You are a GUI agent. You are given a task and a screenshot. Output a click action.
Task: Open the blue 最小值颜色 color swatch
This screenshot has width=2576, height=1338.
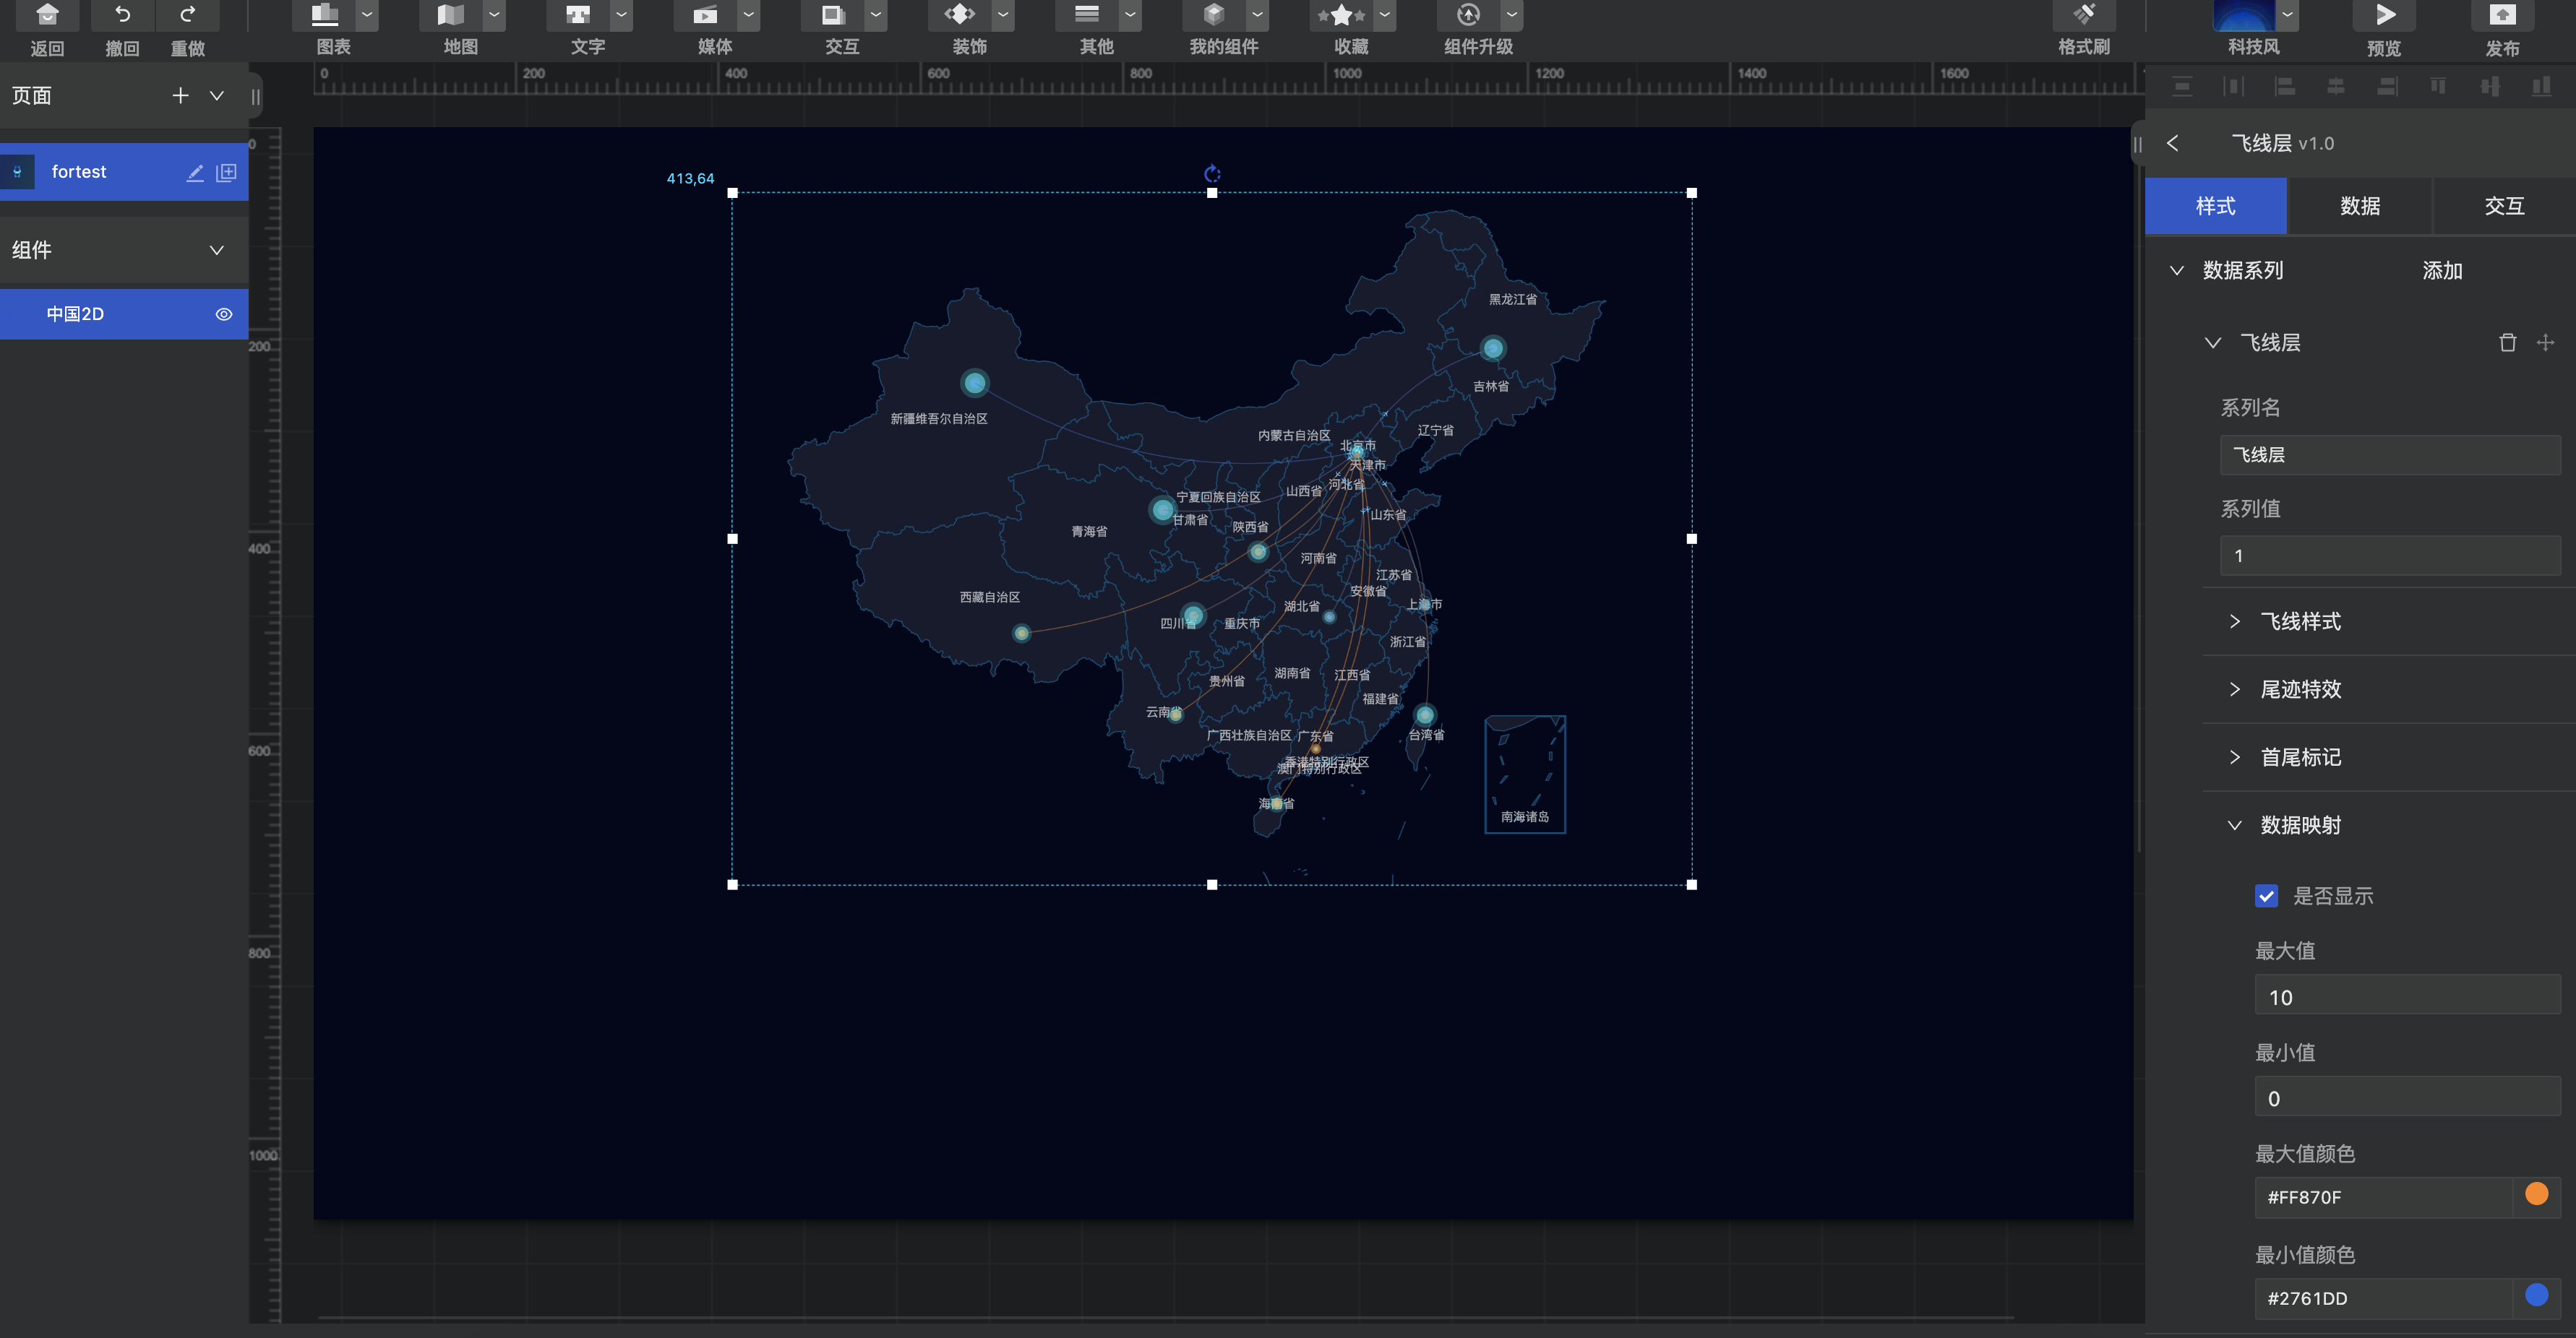click(2536, 1295)
